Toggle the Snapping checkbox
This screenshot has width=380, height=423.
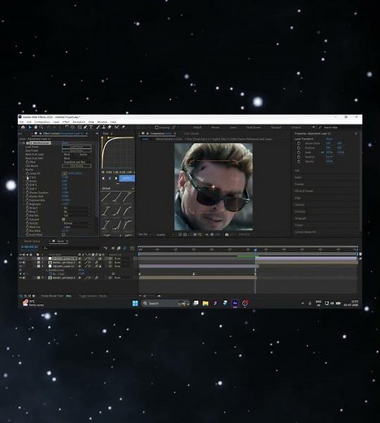coord(157,127)
